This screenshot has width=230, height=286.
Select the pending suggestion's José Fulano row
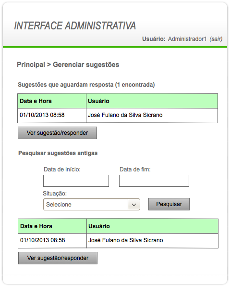118,116
